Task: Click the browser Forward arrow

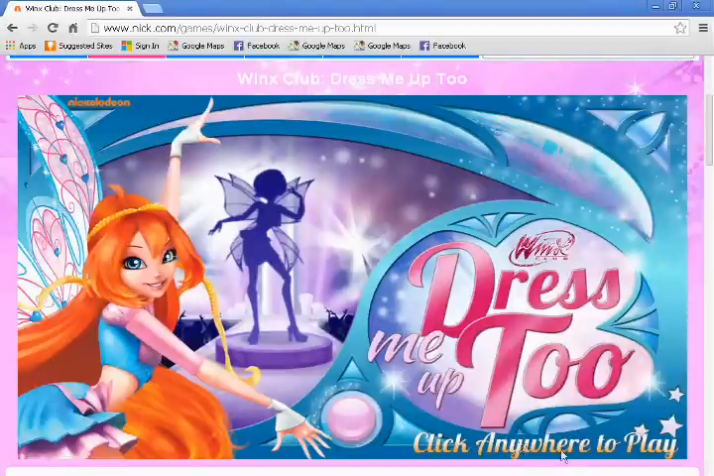Action: click(x=33, y=28)
